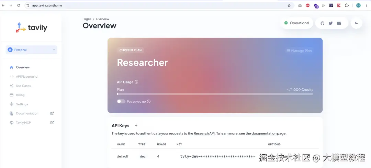Image resolution: width=371 pixels, height=168 pixels.
Task: Click the red ABP extension icon
Action: click(307, 5)
